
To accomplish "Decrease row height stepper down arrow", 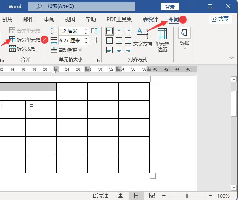I will pos(86,33).
